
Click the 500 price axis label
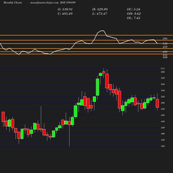(163, 103)
